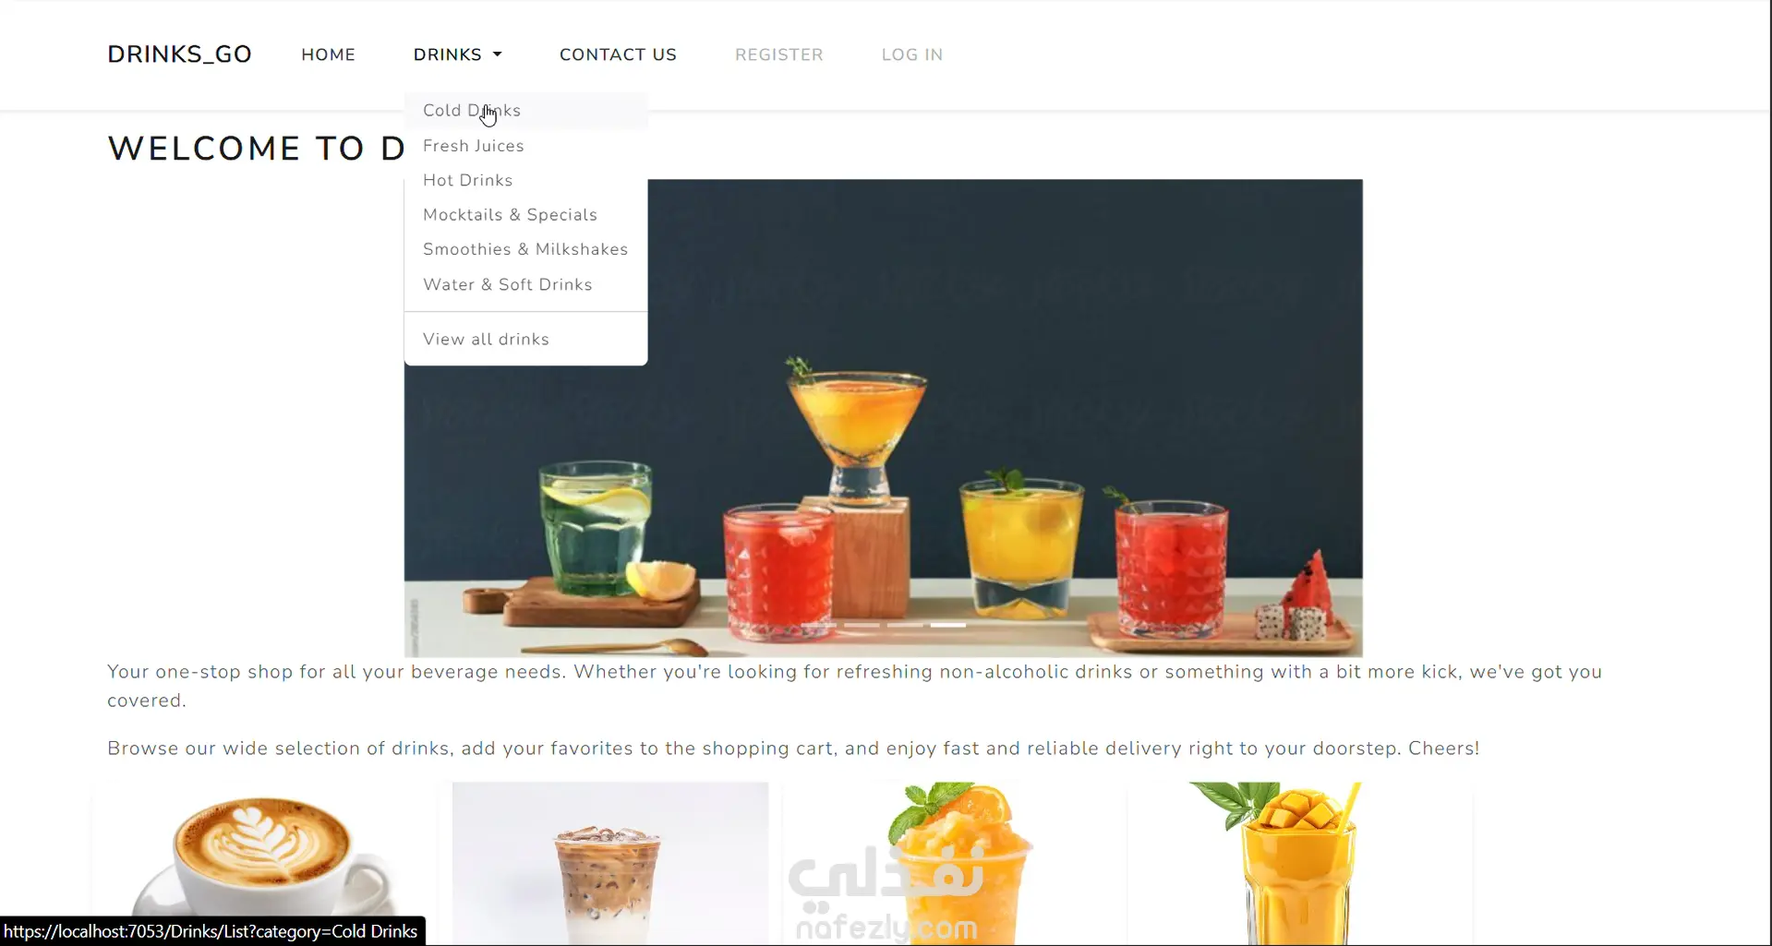Image resolution: width=1772 pixels, height=946 pixels.
Task: Select the mango smoothie thumbnail
Action: [x=1299, y=863]
